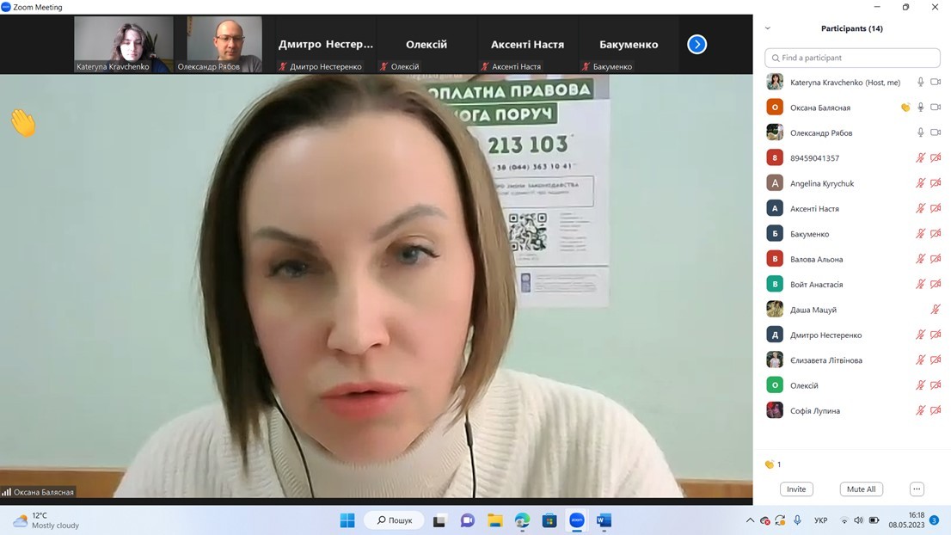This screenshot has height=535, width=951.
Task: Click disabled video icon for Бакуменко
Action: pyautogui.click(x=936, y=234)
